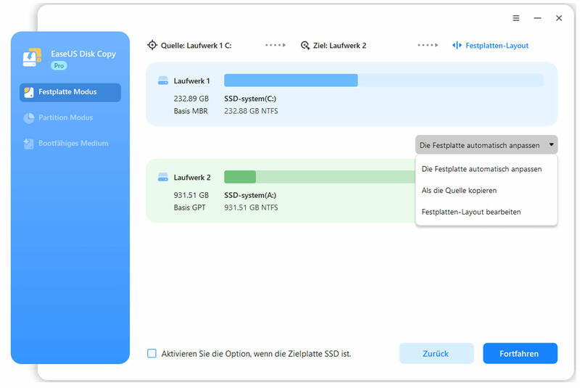This screenshot has width=580, height=388.
Task: Click the Laufwerk 1 disk icon
Action: coord(163,81)
